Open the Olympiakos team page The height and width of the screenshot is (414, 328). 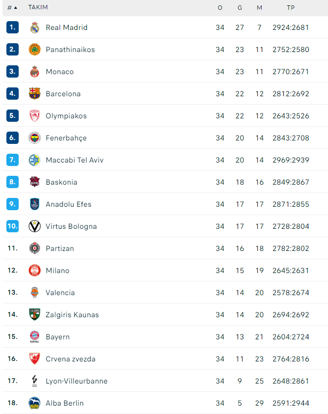tap(66, 116)
